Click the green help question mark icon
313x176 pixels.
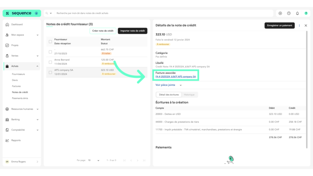point(306,13)
